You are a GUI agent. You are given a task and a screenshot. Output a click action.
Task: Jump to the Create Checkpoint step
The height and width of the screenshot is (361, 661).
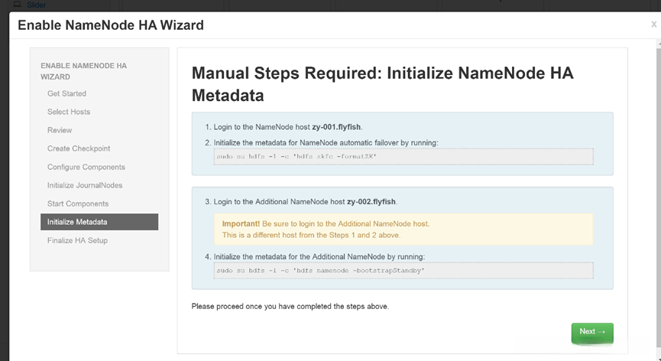point(79,148)
